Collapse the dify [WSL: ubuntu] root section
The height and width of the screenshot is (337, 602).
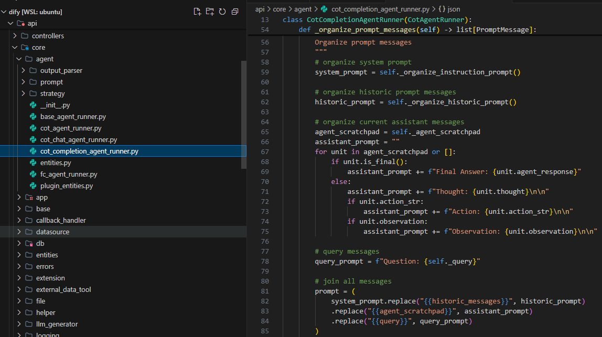(x=4, y=12)
